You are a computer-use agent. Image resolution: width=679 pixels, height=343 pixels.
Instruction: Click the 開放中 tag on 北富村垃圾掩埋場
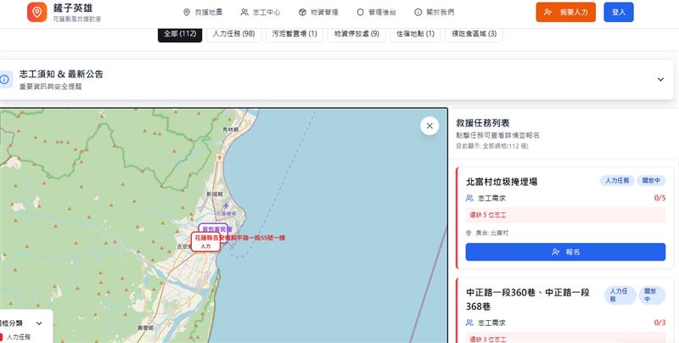(x=651, y=181)
